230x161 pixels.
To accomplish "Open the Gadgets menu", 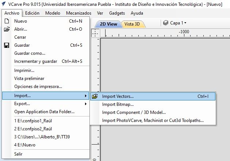I will point(117,13).
